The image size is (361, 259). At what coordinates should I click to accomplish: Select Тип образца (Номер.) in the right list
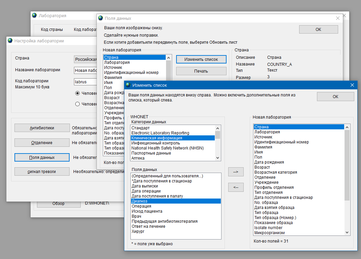299,218
